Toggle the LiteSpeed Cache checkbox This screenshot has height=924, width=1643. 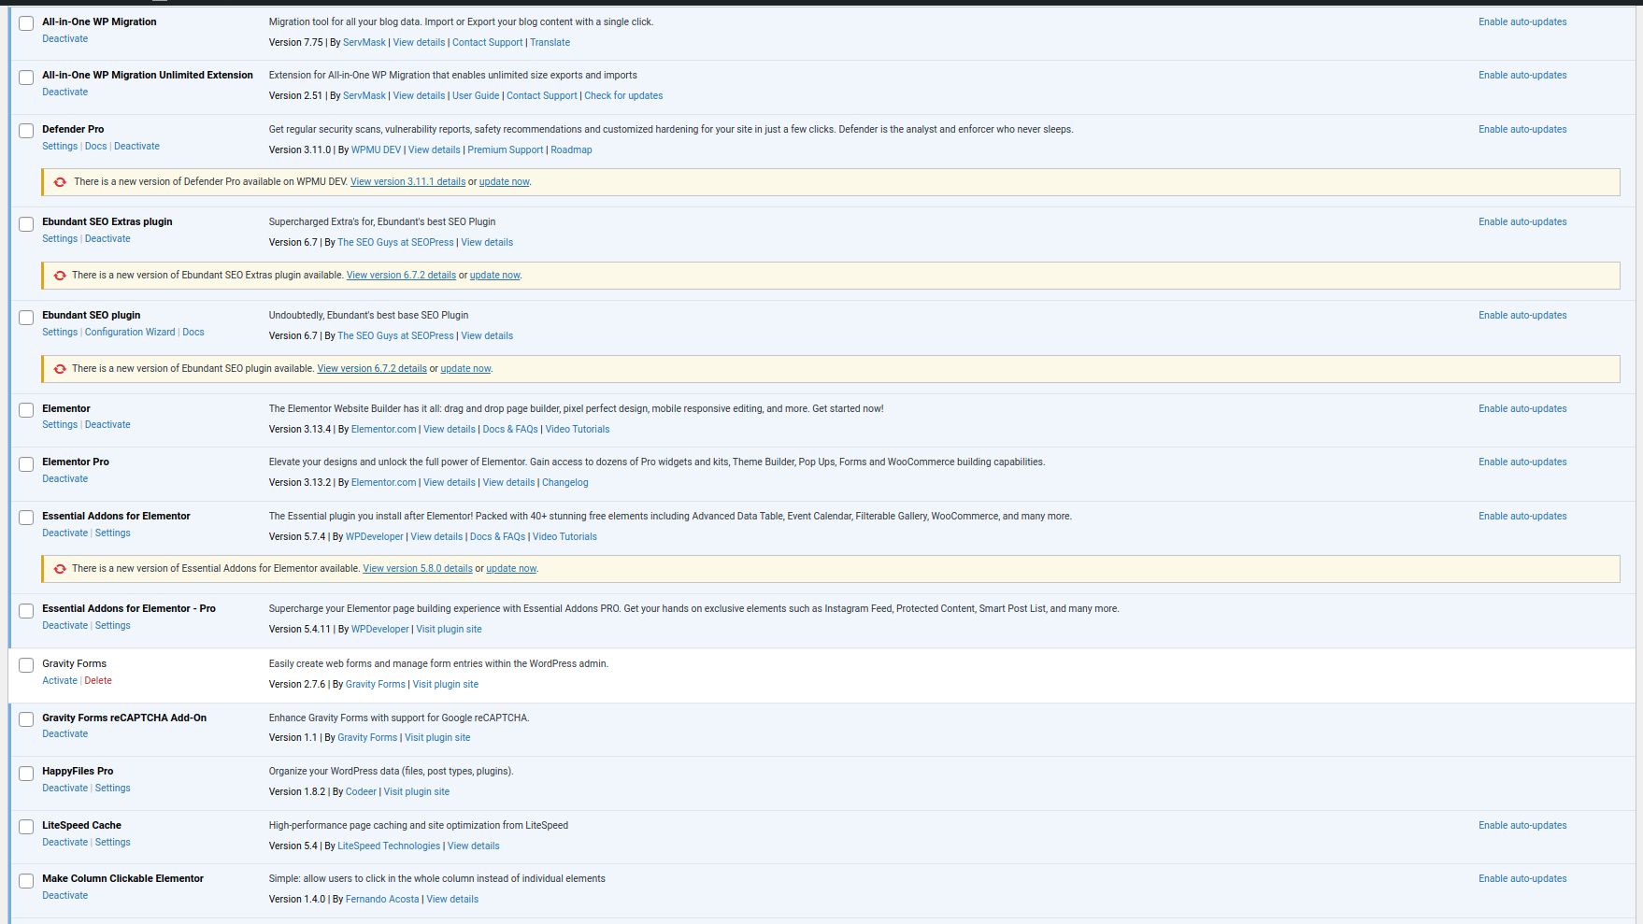26,827
